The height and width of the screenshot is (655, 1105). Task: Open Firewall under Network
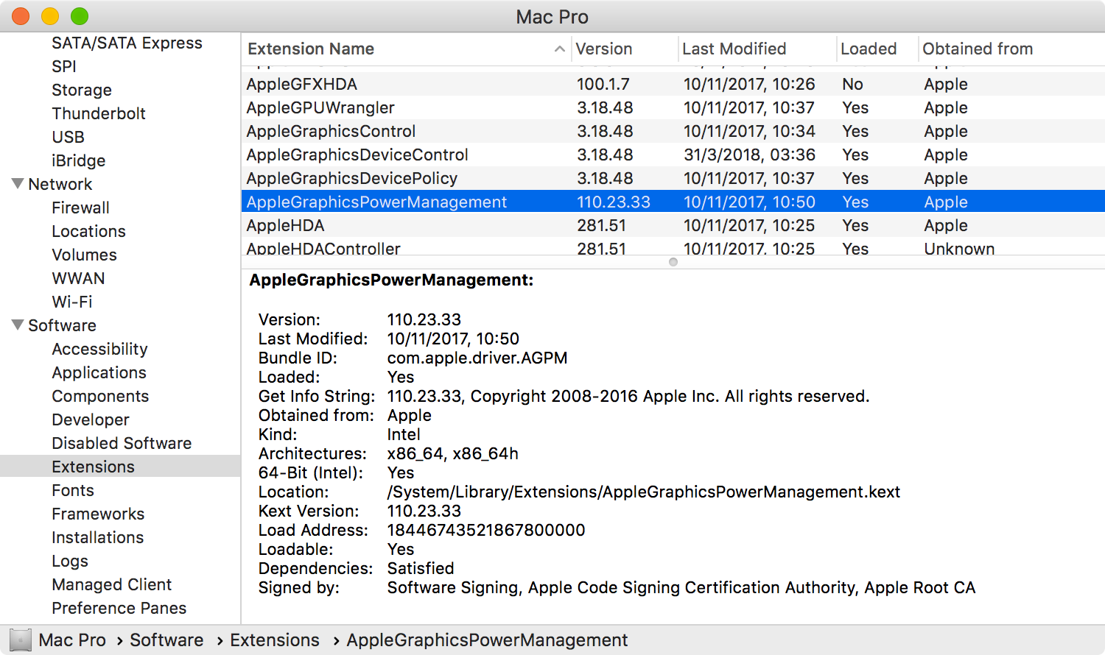80,208
